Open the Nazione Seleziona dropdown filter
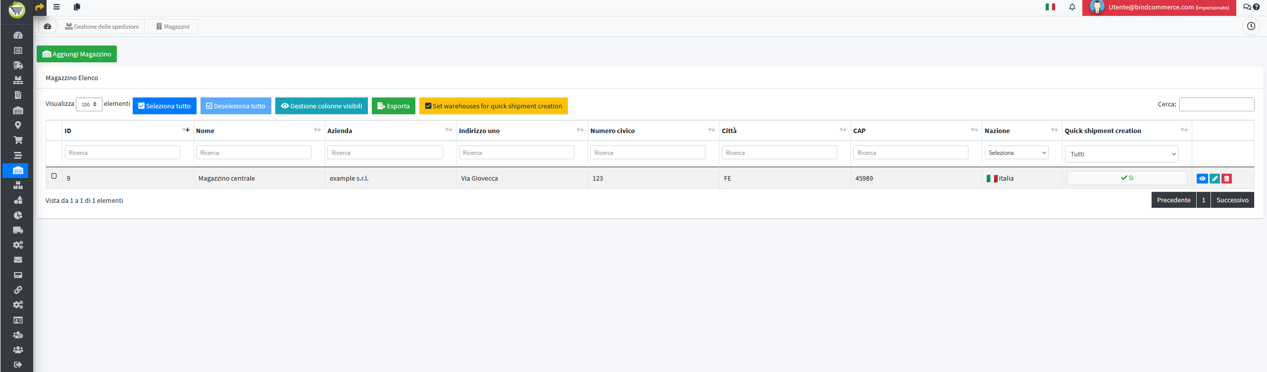1267x372 pixels. click(1016, 153)
